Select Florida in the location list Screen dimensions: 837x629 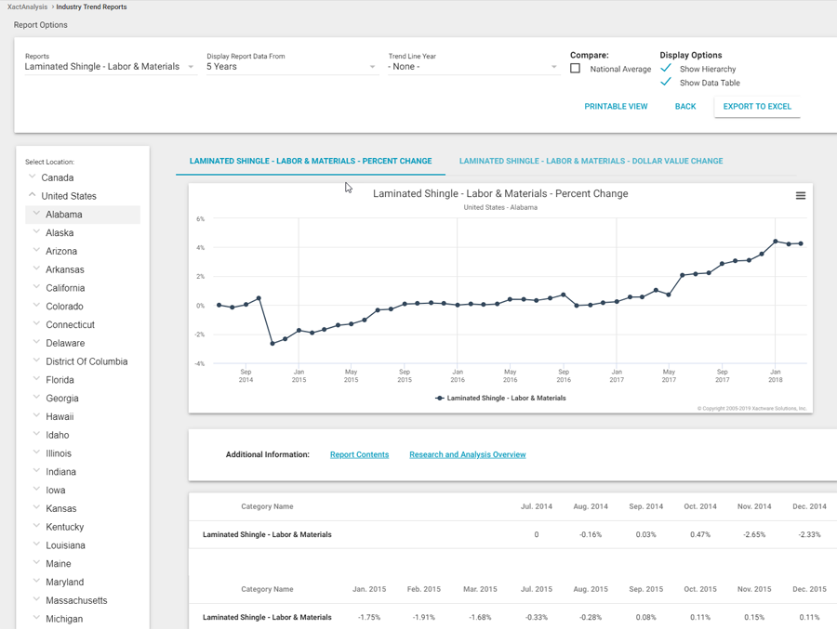(x=60, y=380)
